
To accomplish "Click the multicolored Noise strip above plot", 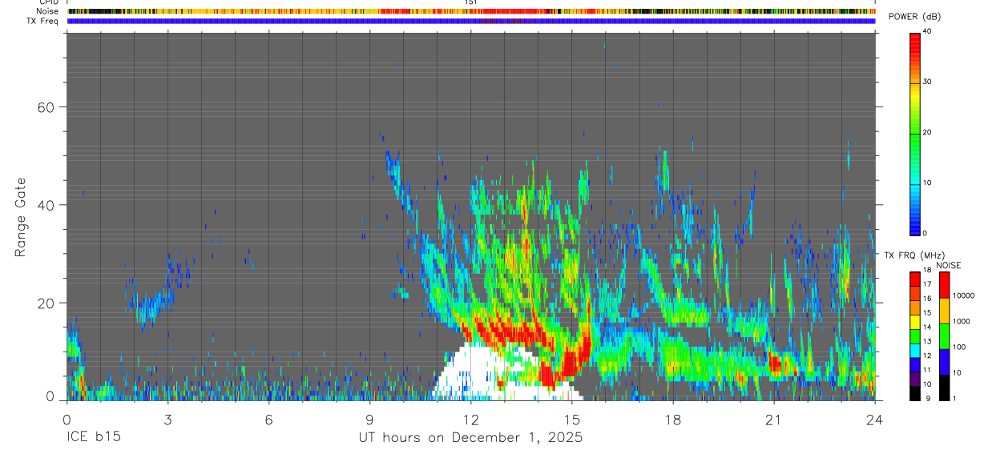I will (471, 11).
